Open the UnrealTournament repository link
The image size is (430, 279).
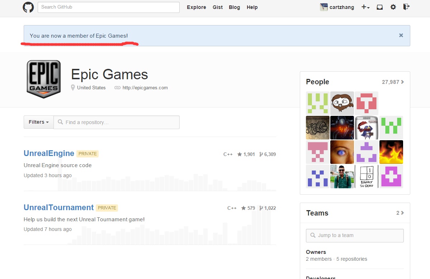pos(58,208)
